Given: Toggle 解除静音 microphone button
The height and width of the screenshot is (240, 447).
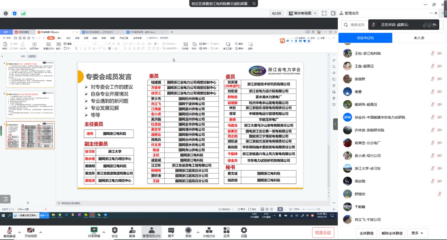Looking at the screenshot, I should point(10,232).
